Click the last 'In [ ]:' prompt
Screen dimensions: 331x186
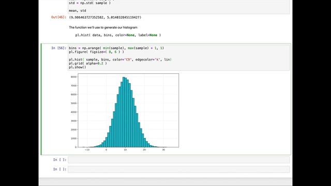tap(60, 169)
